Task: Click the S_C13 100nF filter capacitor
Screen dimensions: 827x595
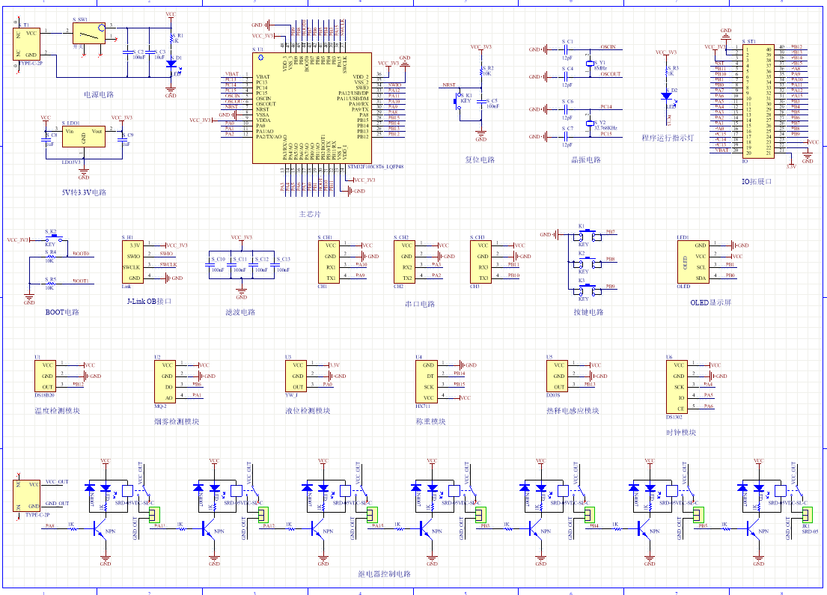Action: point(275,266)
